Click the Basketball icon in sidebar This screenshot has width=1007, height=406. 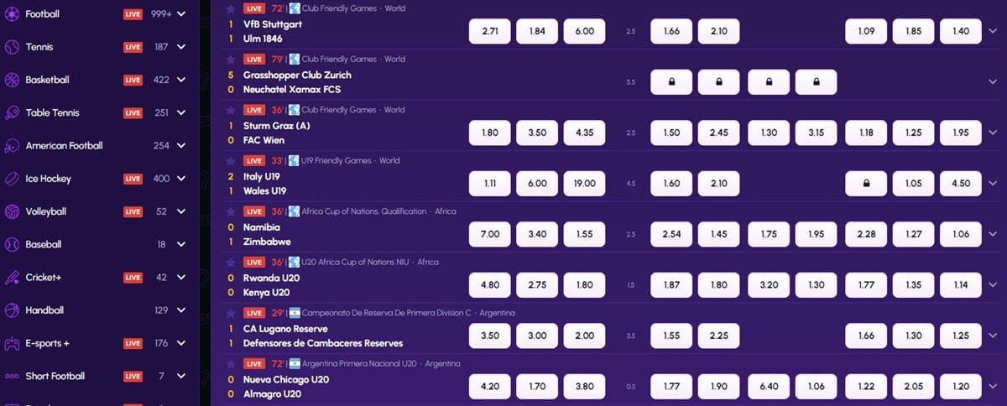click(12, 80)
